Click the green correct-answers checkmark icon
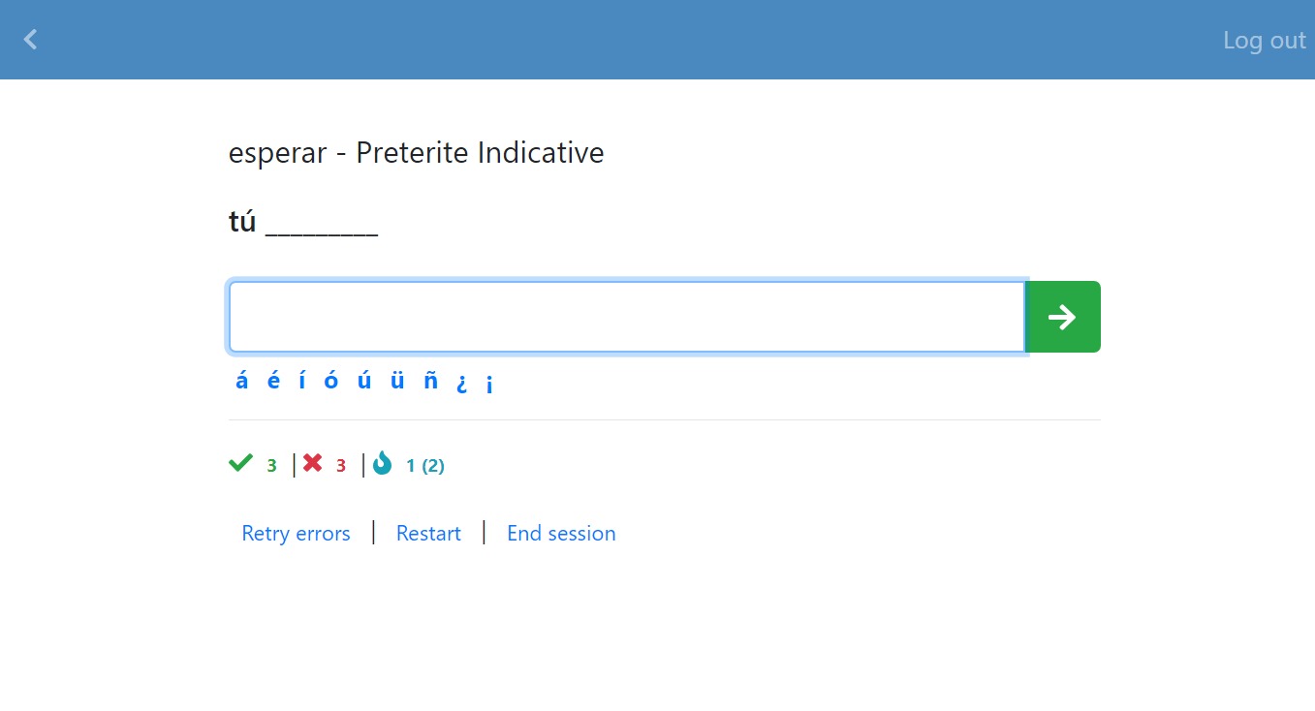This screenshot has width=1315, height=711. click(240, 463)
